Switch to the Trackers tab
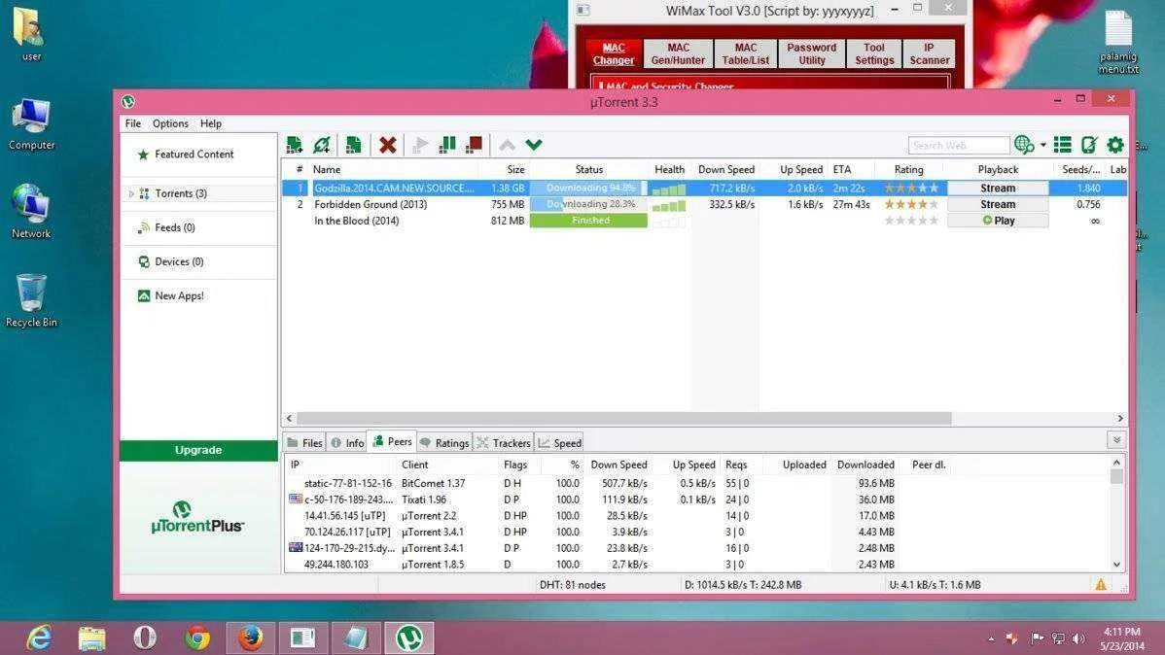 click(x=504, y=442)
